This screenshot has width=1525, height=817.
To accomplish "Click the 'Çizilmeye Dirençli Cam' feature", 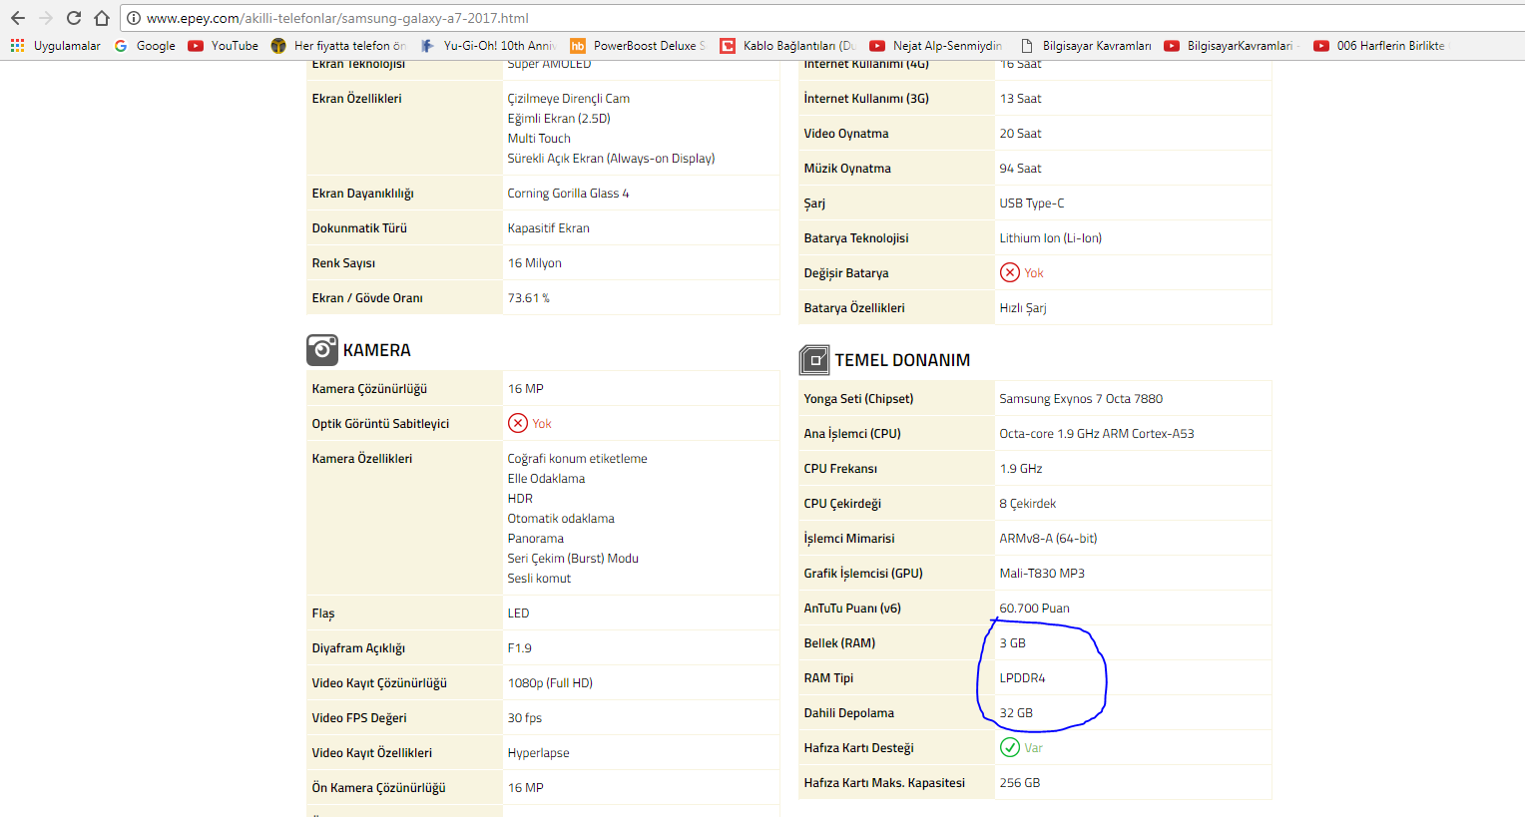I will [x=569, y=99].
